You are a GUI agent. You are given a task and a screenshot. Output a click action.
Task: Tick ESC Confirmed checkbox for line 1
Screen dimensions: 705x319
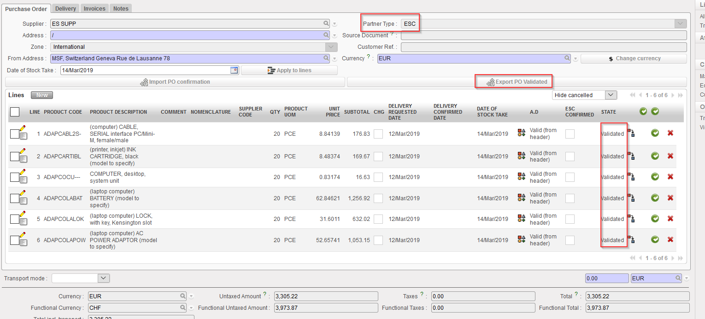click(x=570, y=134)
